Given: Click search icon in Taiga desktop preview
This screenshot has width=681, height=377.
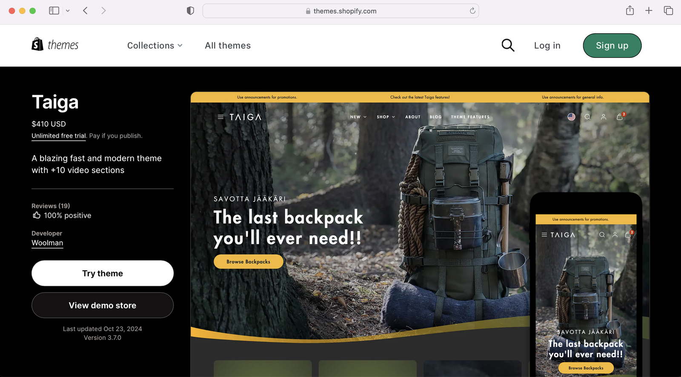Looking at the screenshot, I should coord(587,117).
